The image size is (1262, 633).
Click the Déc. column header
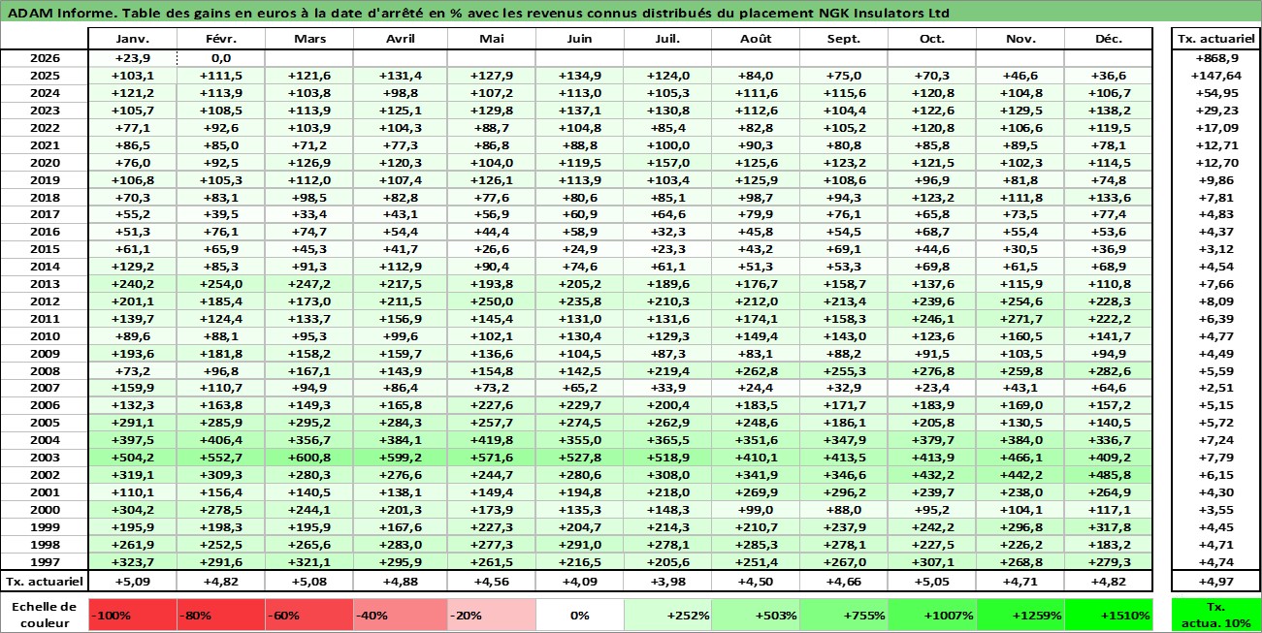1108,39
